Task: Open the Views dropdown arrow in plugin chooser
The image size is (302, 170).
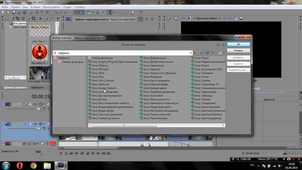Action: click(x=224, y=53)
